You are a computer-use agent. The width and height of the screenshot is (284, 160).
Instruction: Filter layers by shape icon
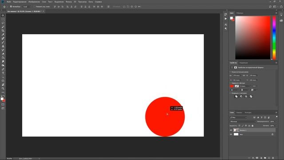click(x=265, y=117)
